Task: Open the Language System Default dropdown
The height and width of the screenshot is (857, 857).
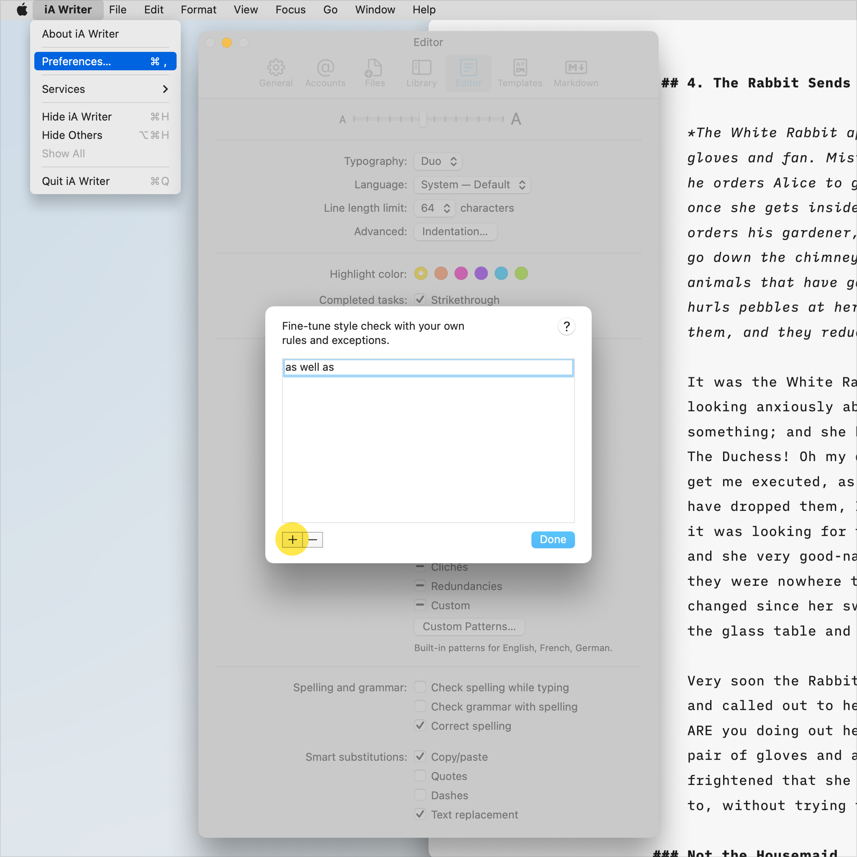Action: (472, 185)
